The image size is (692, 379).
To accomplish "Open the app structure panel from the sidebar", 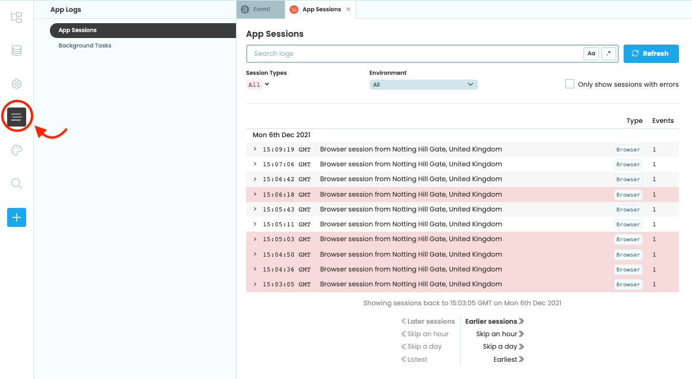I will (x=17, y=17).
